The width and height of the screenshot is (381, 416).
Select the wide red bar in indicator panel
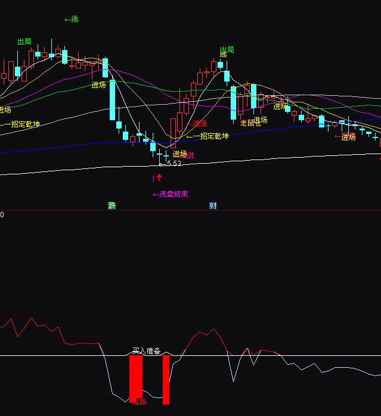pos(136,379)
